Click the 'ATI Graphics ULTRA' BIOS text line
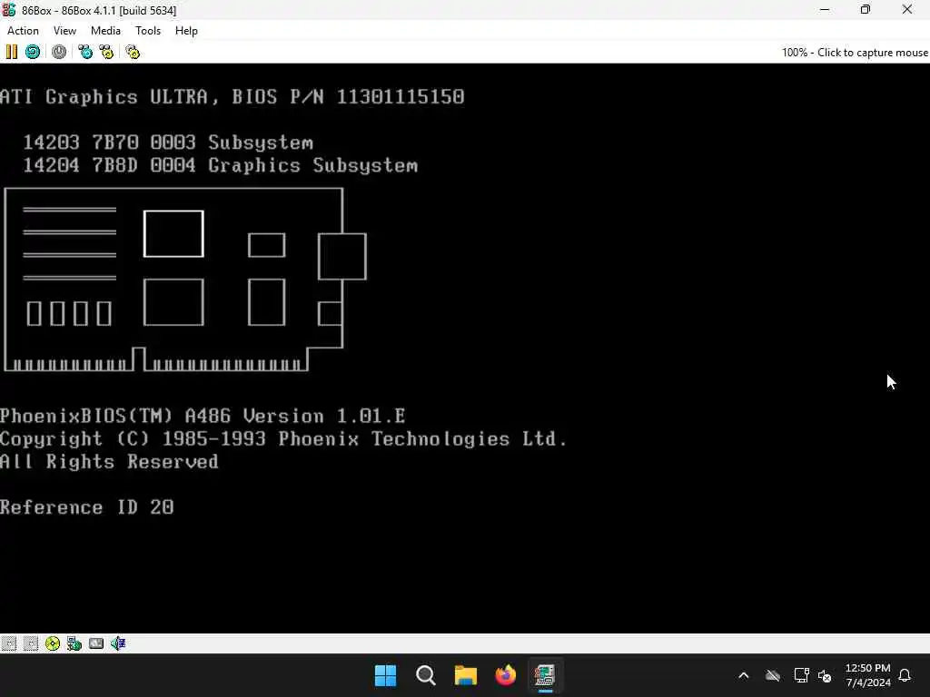This screenshot has width=930, height=697. tap(232, 96)
